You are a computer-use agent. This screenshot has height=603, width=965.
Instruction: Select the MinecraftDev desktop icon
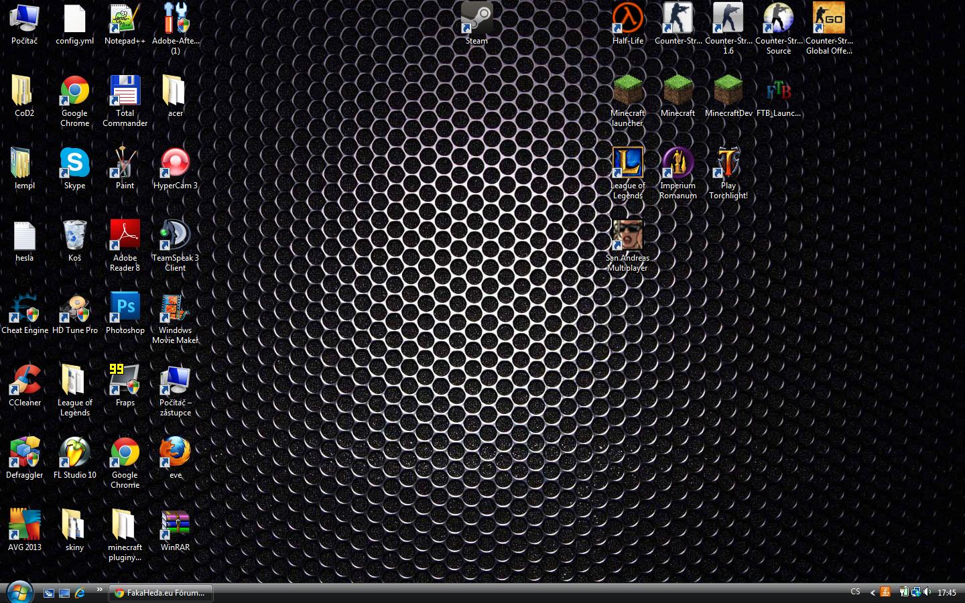[x=728, y=96]
